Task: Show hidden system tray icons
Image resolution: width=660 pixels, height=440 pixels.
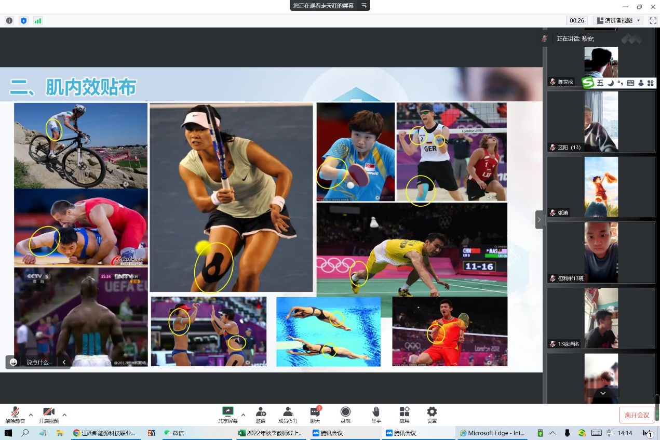Action: [x=553, y=433]
